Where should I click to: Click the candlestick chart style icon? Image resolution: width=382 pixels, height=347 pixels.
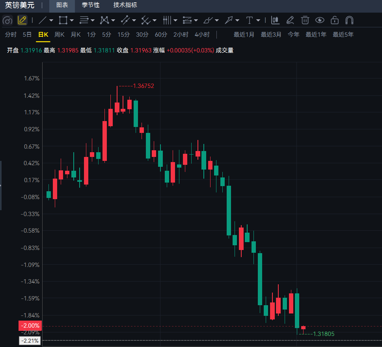coord(275,20)
